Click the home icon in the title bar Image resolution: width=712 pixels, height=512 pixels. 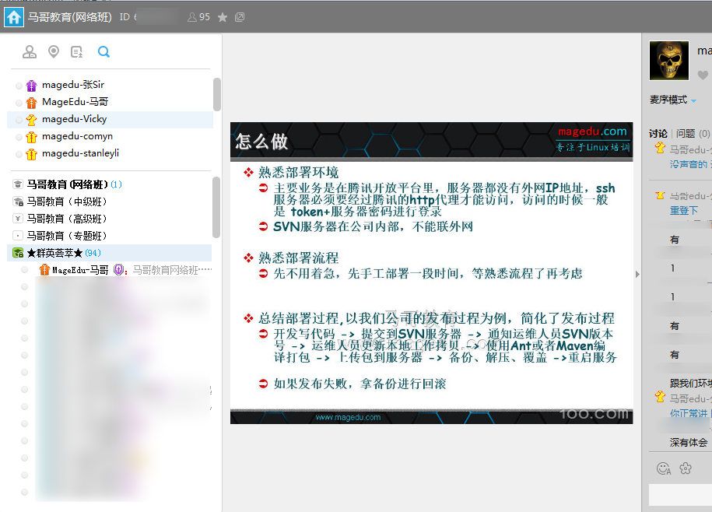pyautogui.click(x=13, y=16)
